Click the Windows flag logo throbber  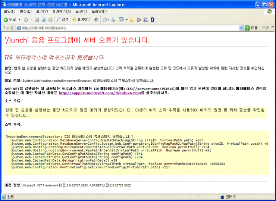pos(269,12)
